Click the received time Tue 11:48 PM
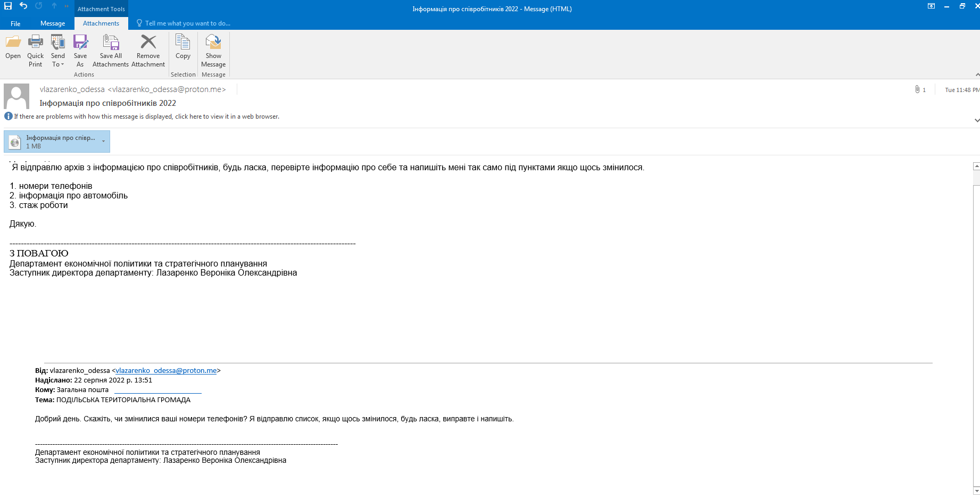980x499 pixels. [x=962, y=90]
